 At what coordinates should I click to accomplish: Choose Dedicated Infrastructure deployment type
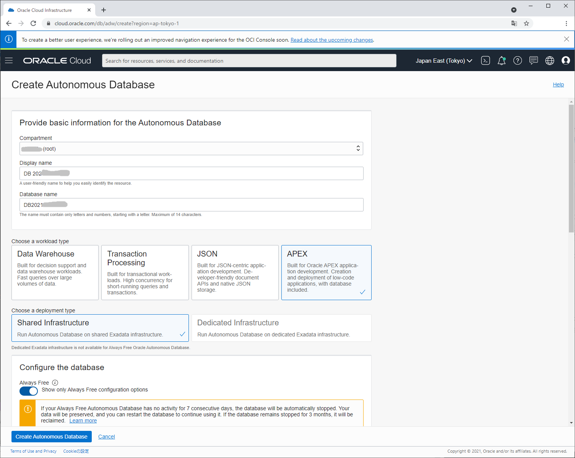click(x=281, y=328)
